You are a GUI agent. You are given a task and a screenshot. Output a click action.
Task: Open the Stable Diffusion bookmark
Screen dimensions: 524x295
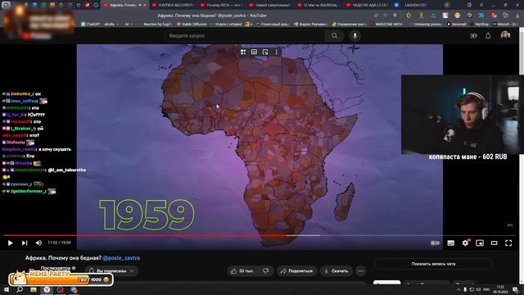click(192, 24)
